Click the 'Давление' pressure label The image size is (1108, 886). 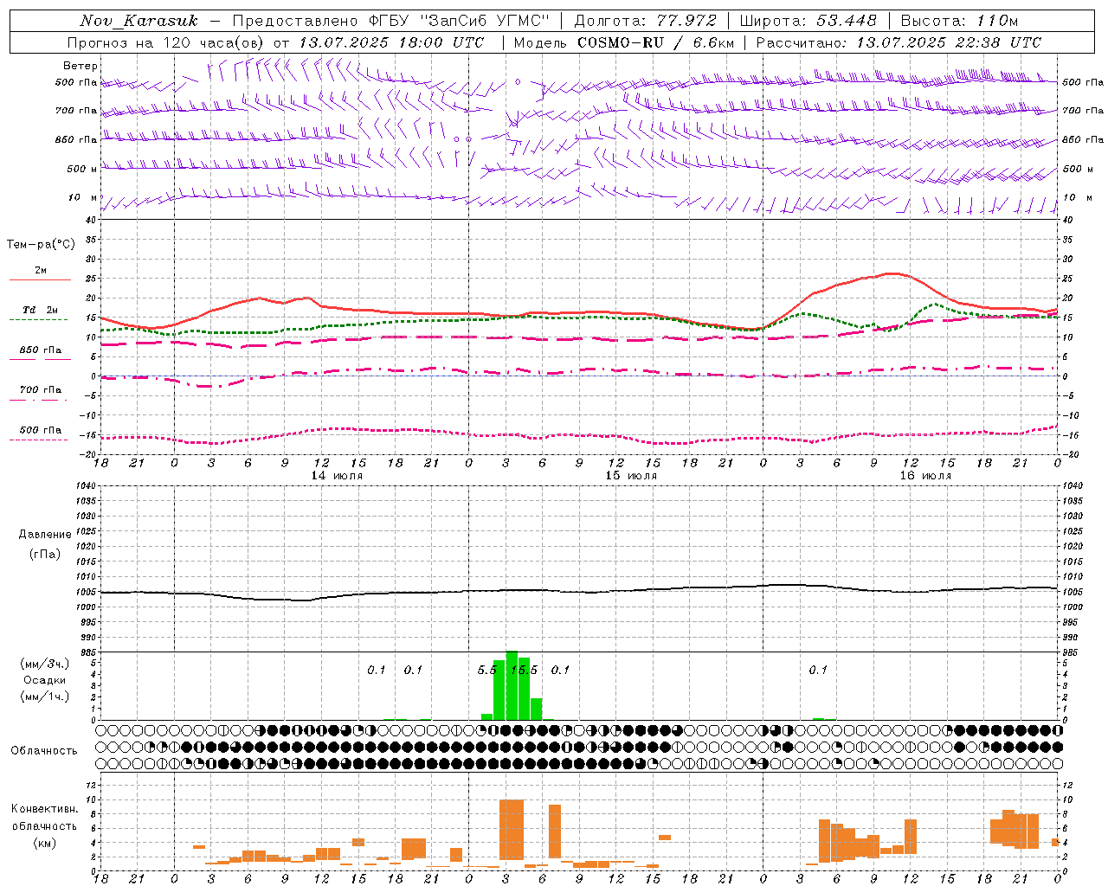[x=45, y=535]
